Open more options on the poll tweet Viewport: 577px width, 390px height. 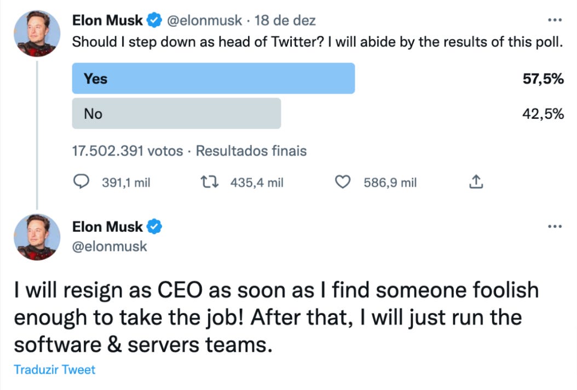click(555, 20)
